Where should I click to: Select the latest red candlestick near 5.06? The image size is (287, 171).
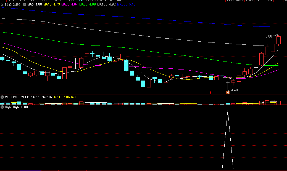279,40
